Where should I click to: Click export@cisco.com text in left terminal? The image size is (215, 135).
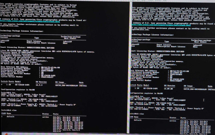(x=9, y=26)
